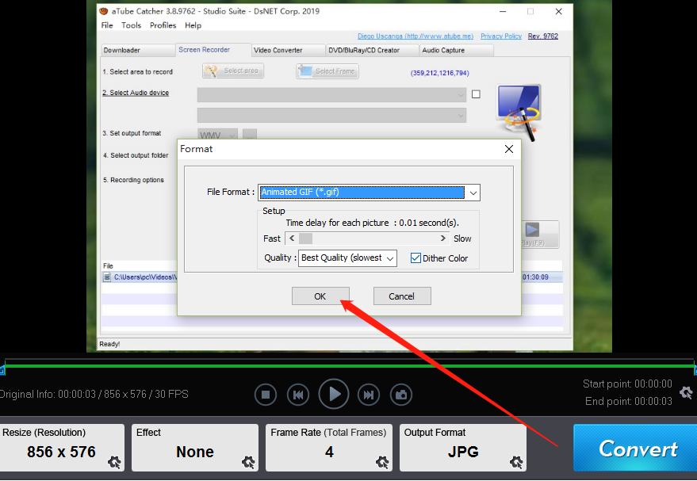Click the Rev. 9762 link
This screenshot has height=481, width=697.
[542, 36]
